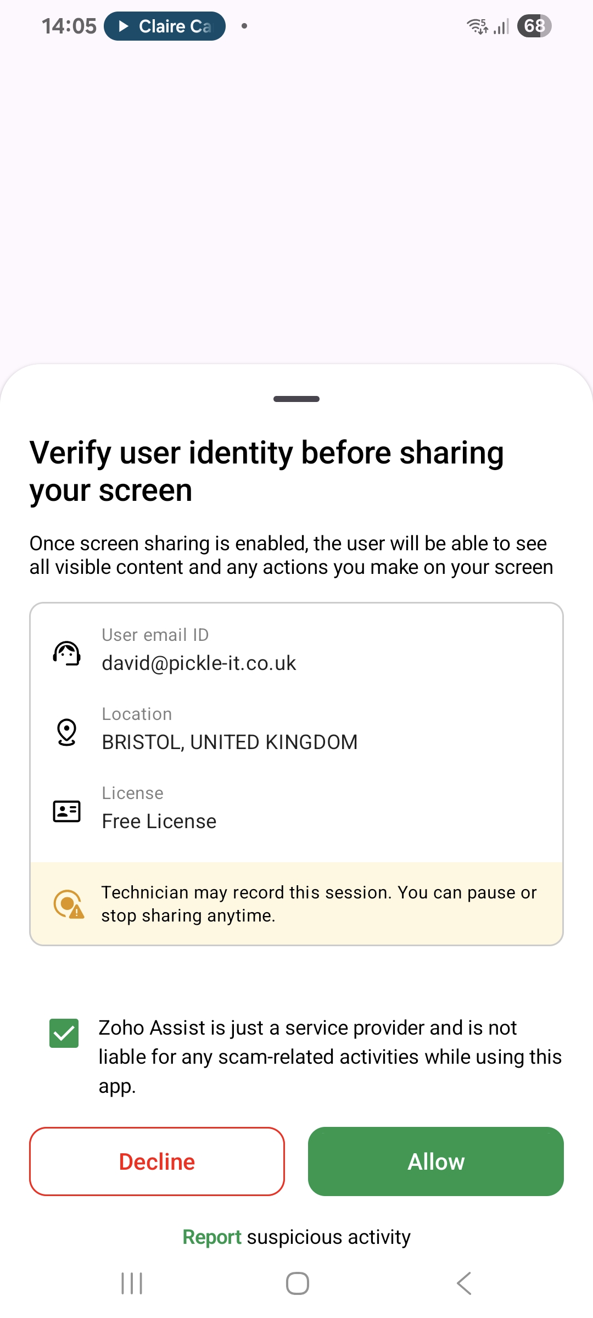This screenshot has width=593, height=1318.
Task: Open the Claire Ca call pill
Action: 165,26
